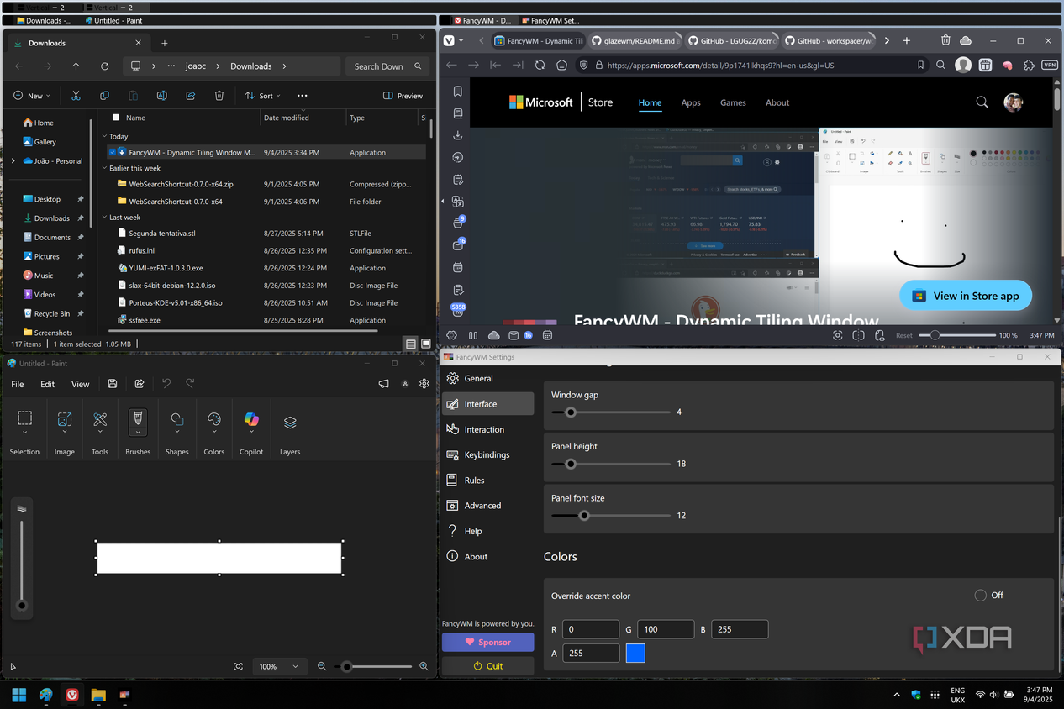Click the Panel font size slider handle
Viewport: 1064px width, 709px height.
[584, 516]
